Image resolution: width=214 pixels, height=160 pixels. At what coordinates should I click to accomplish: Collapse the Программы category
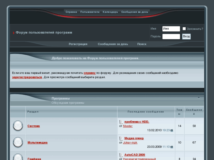[x=199, y=98]
